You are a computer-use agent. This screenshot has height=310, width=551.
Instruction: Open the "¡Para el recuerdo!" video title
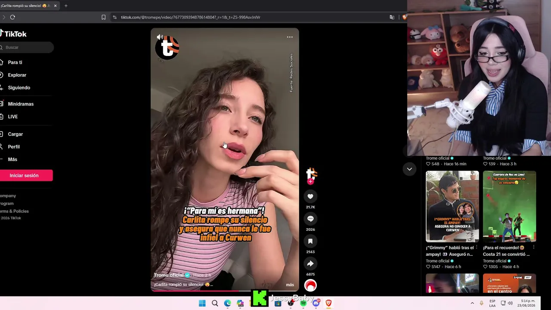pyautogui.click(x=507, y=251)
